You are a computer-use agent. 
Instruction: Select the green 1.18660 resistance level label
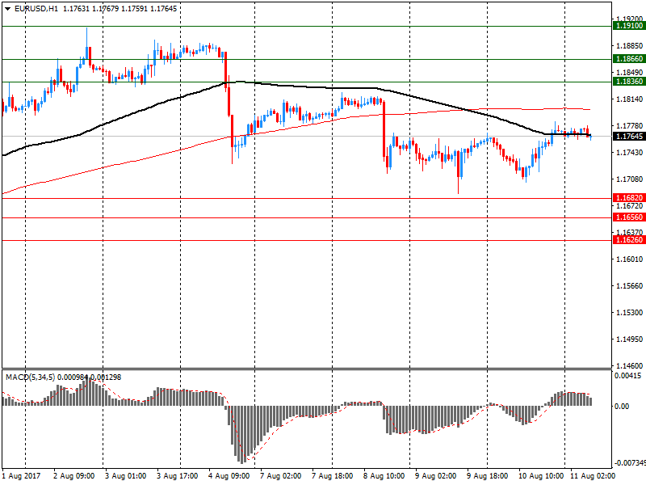629,59
